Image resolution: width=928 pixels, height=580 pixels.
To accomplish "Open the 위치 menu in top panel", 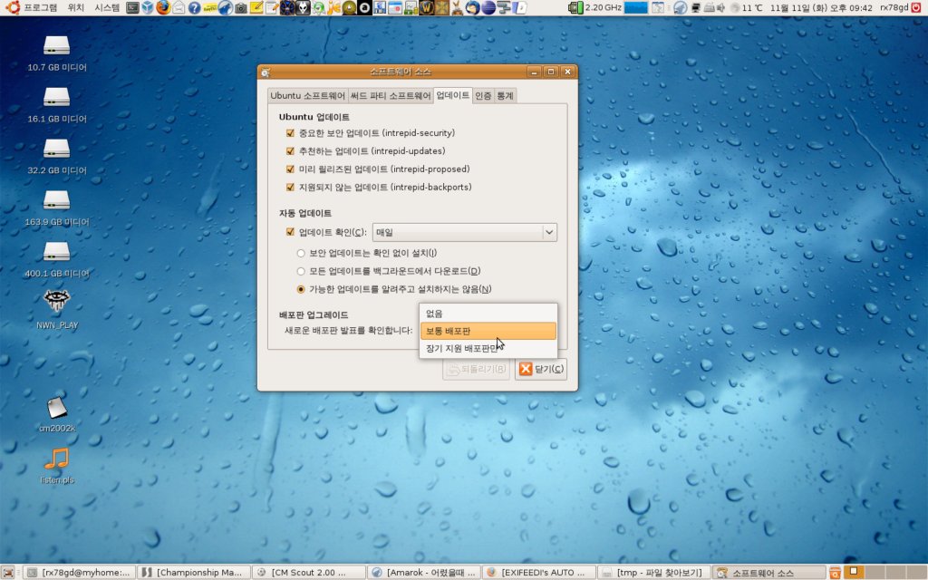I will pyautogui.click(x=76, y=7).
